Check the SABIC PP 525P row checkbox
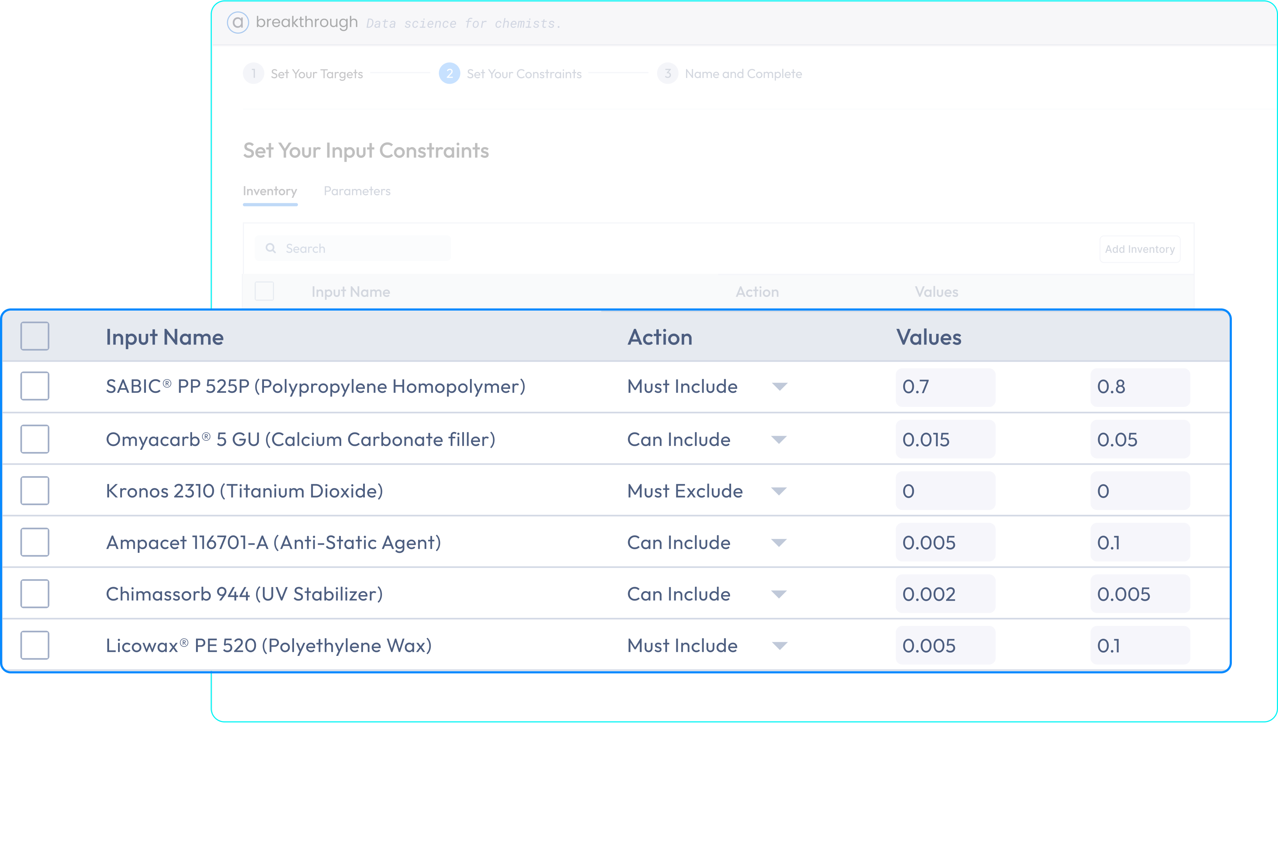This screenshot has height=843, width=1278. (35, 386)
